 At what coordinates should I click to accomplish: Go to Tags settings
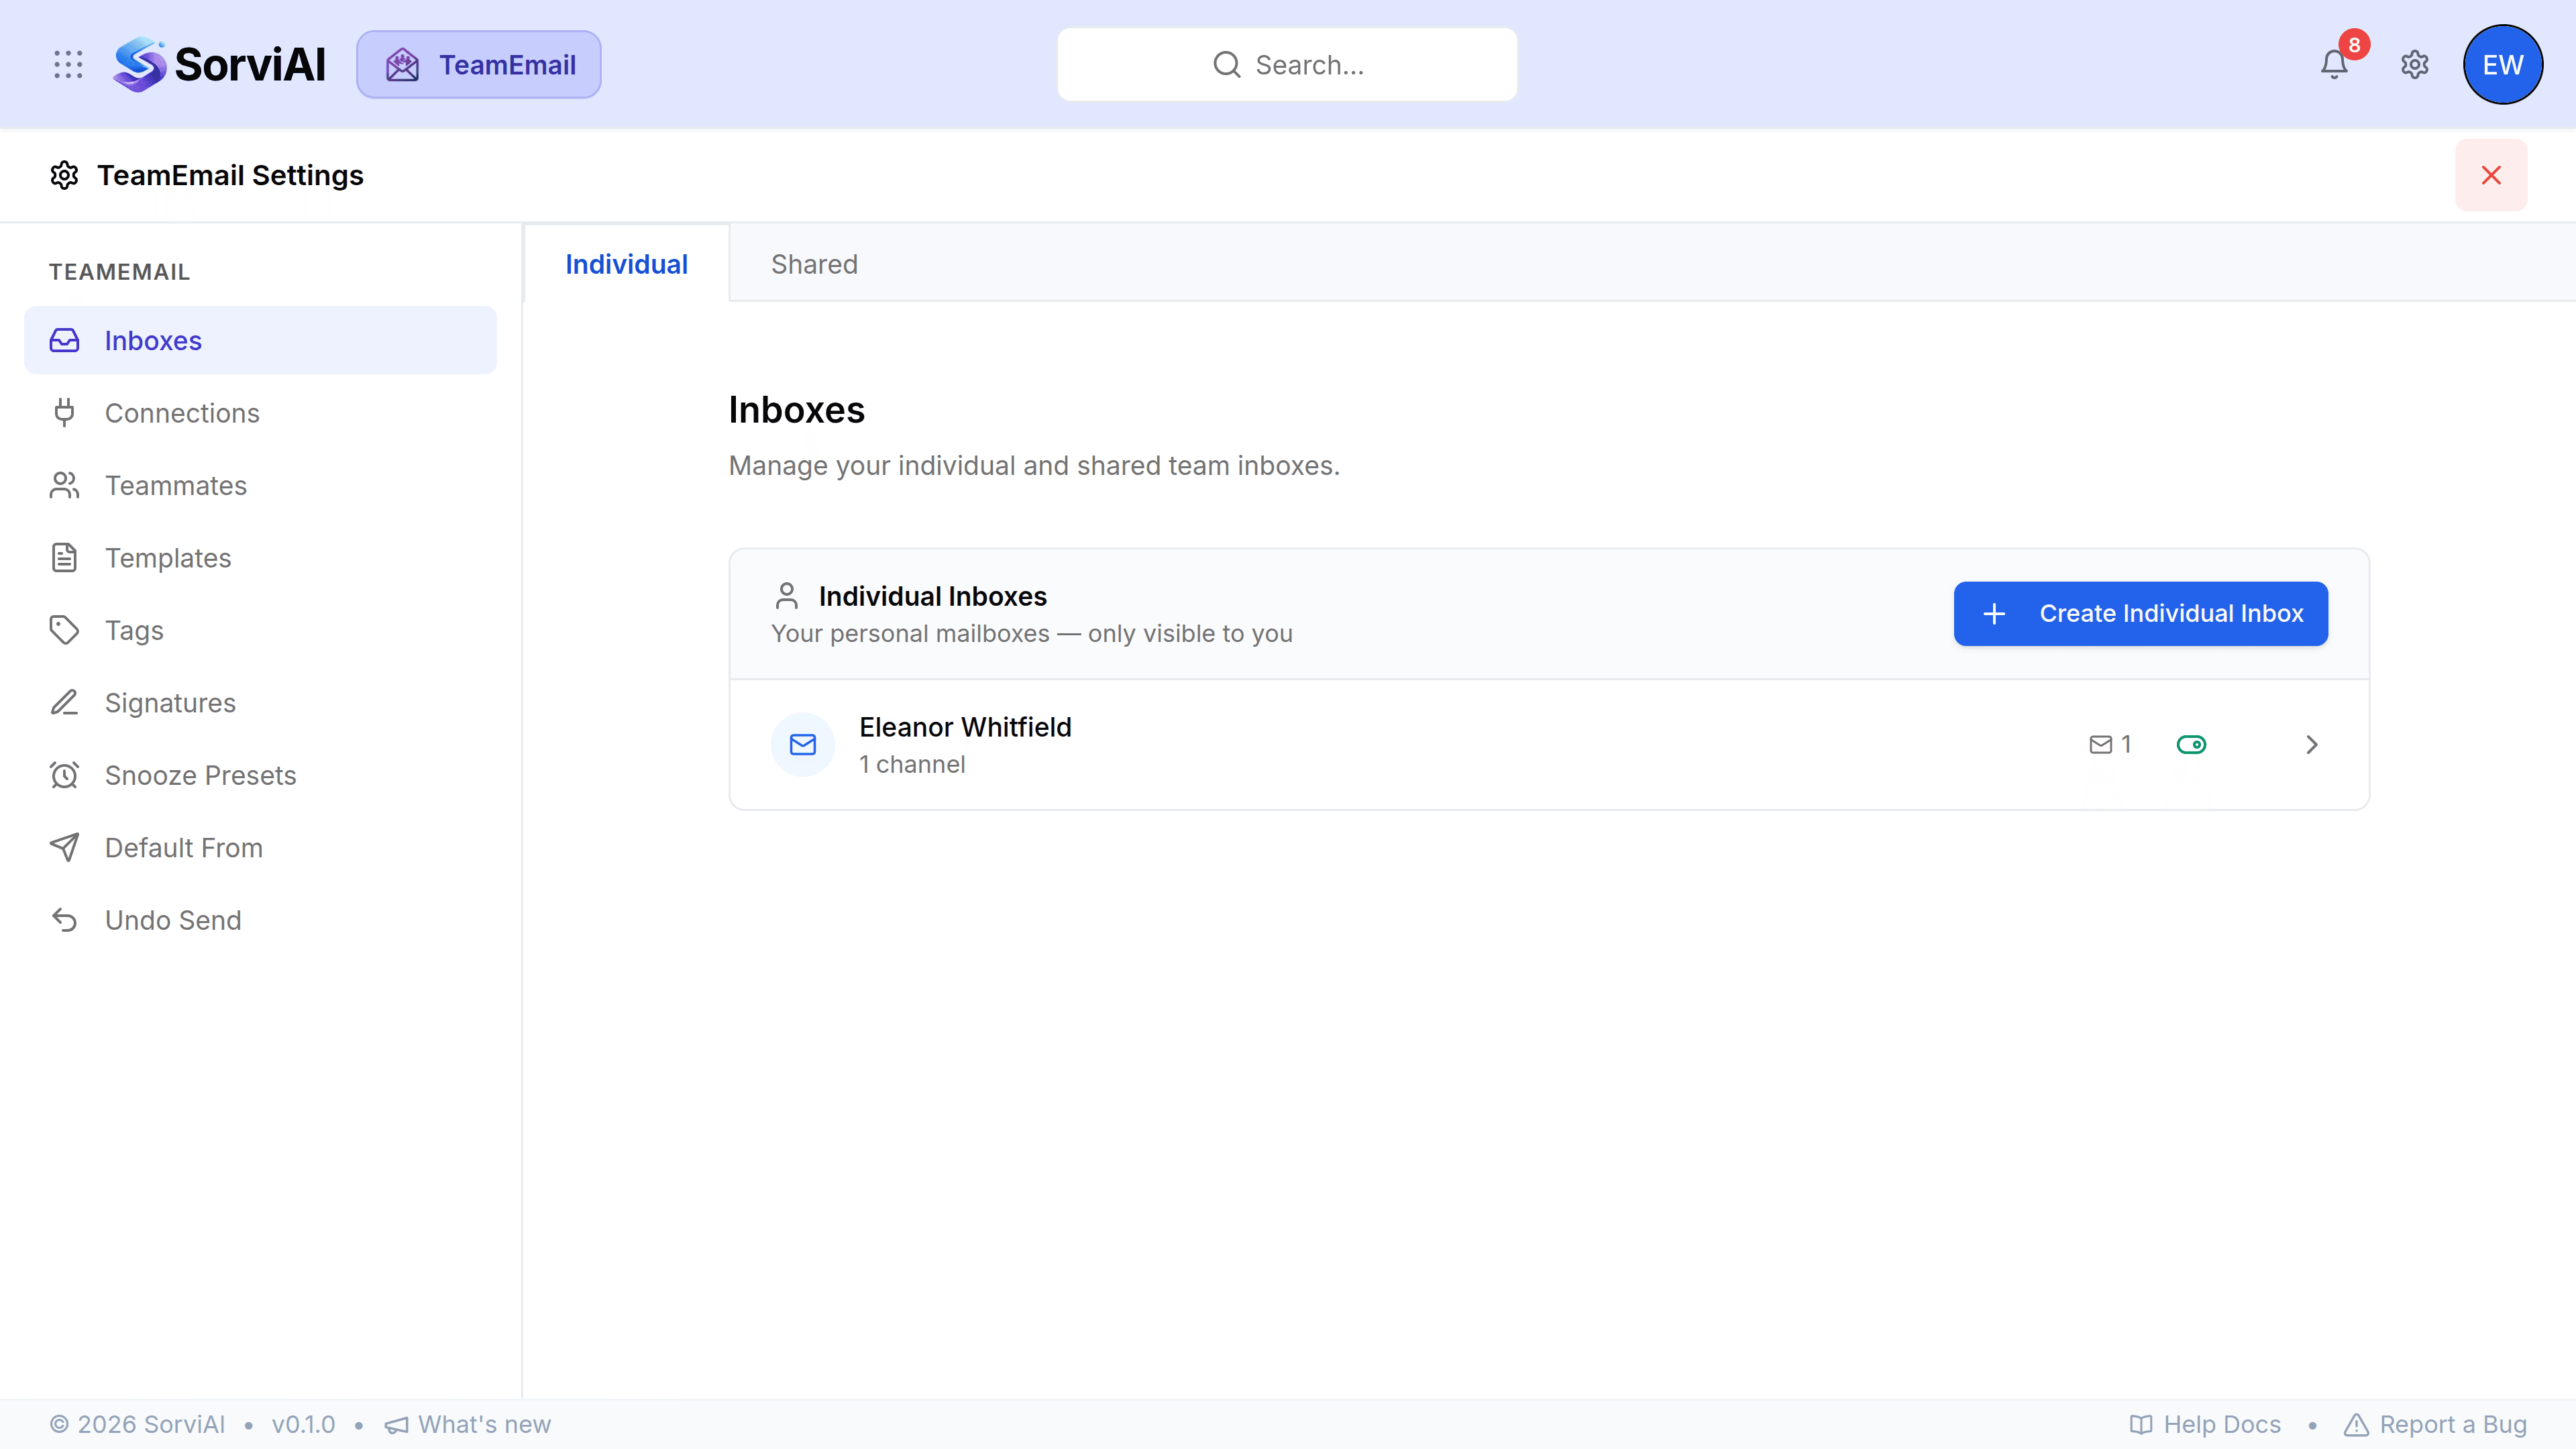point(260,630)
